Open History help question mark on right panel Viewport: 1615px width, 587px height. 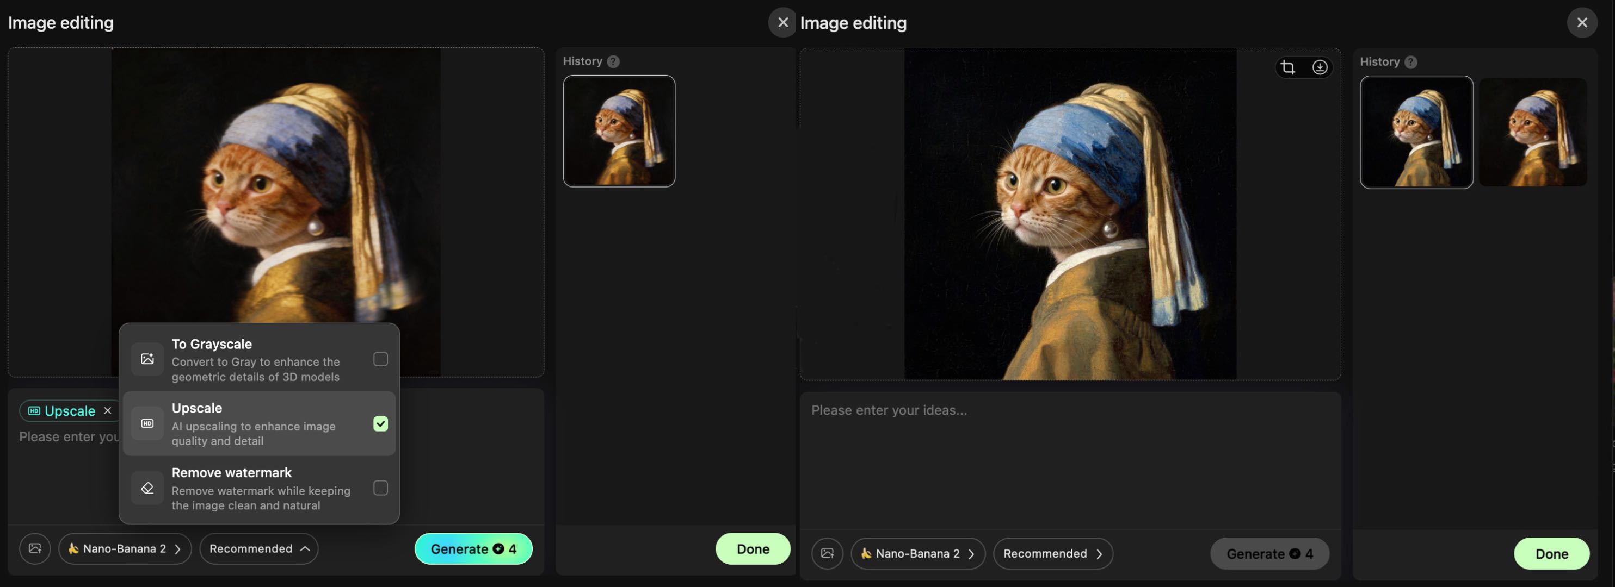[1411, 61]
